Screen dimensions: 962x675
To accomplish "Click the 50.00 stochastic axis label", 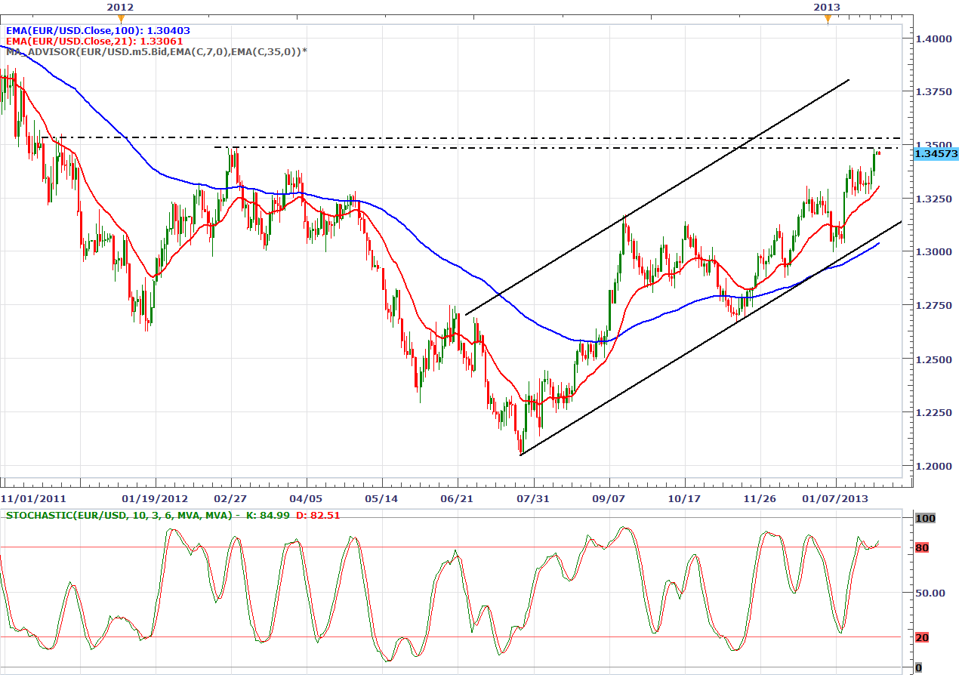I will click(x=929, y=593).
